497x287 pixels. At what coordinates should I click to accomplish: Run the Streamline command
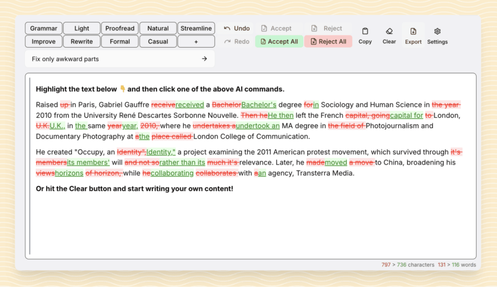click(x=196, y=28)
